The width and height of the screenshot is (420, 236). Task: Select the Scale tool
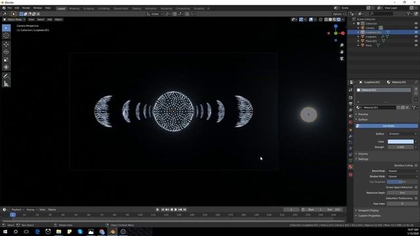coord(6,60)
